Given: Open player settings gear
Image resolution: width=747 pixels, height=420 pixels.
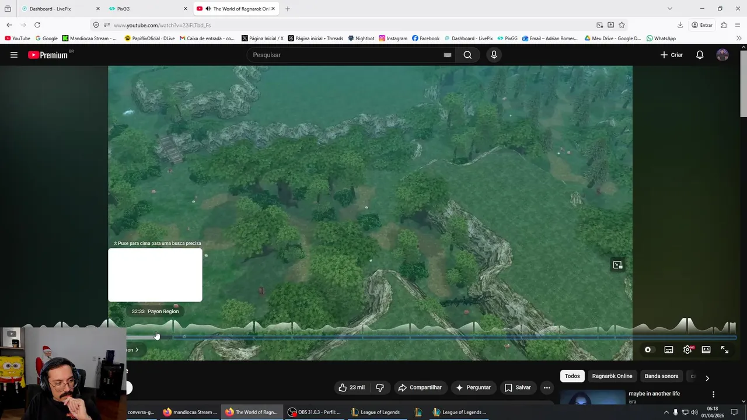Looking at the screenshot, I should tap(687, 349).
